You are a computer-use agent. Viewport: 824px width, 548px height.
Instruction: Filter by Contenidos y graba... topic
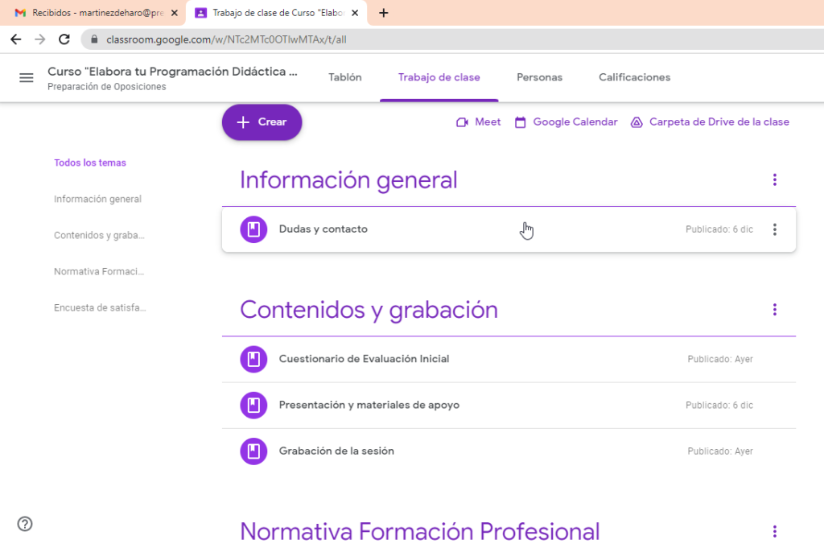coord(99,236)
